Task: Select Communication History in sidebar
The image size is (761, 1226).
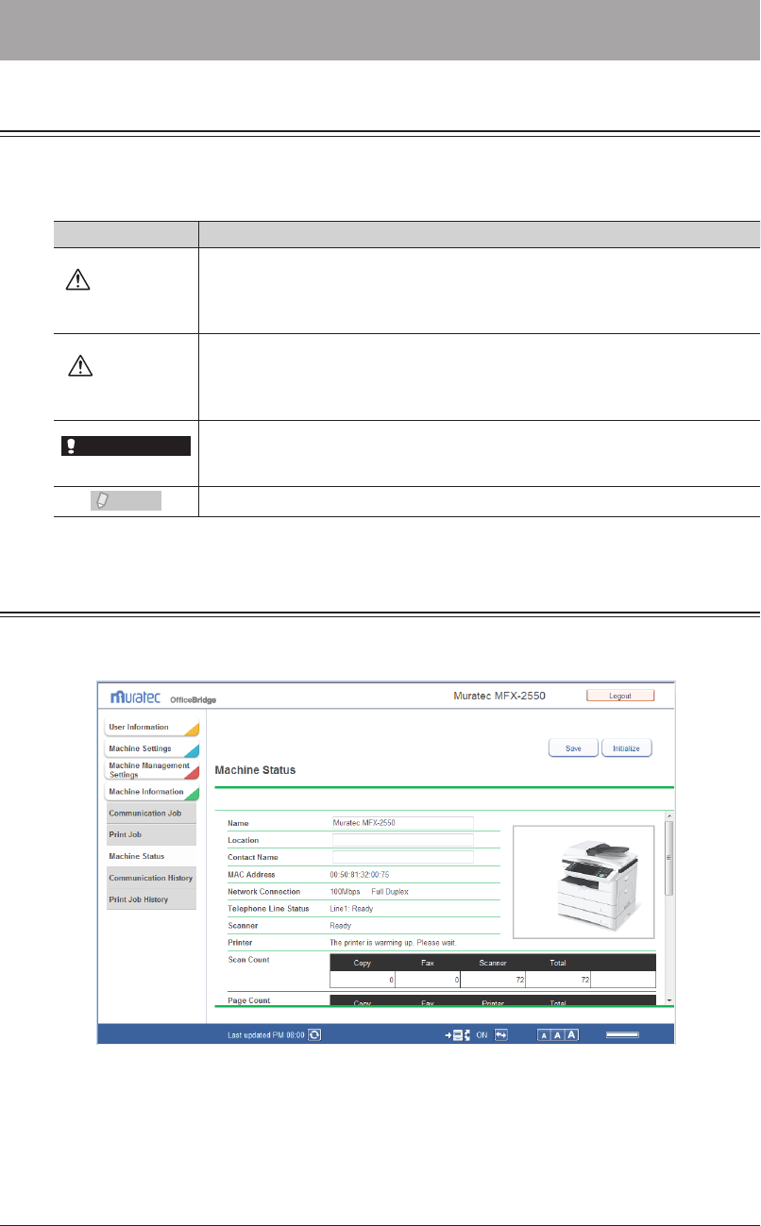Action: coord(150,878)
